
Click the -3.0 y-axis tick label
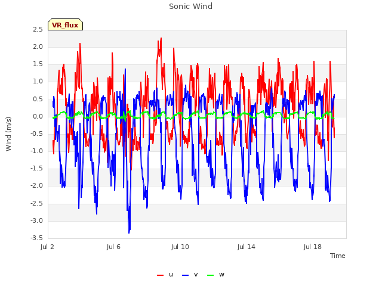point(37,221)
